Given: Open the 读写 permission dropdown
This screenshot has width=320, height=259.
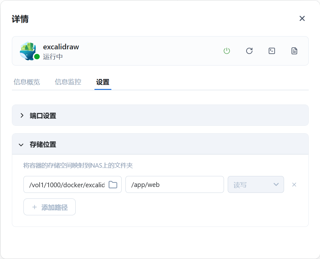Looking at the screenshot, I should 256,184.
